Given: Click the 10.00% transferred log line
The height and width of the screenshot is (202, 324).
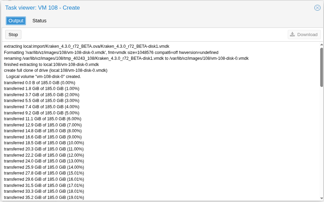Looking at the screenshot, I should [44, 143].
